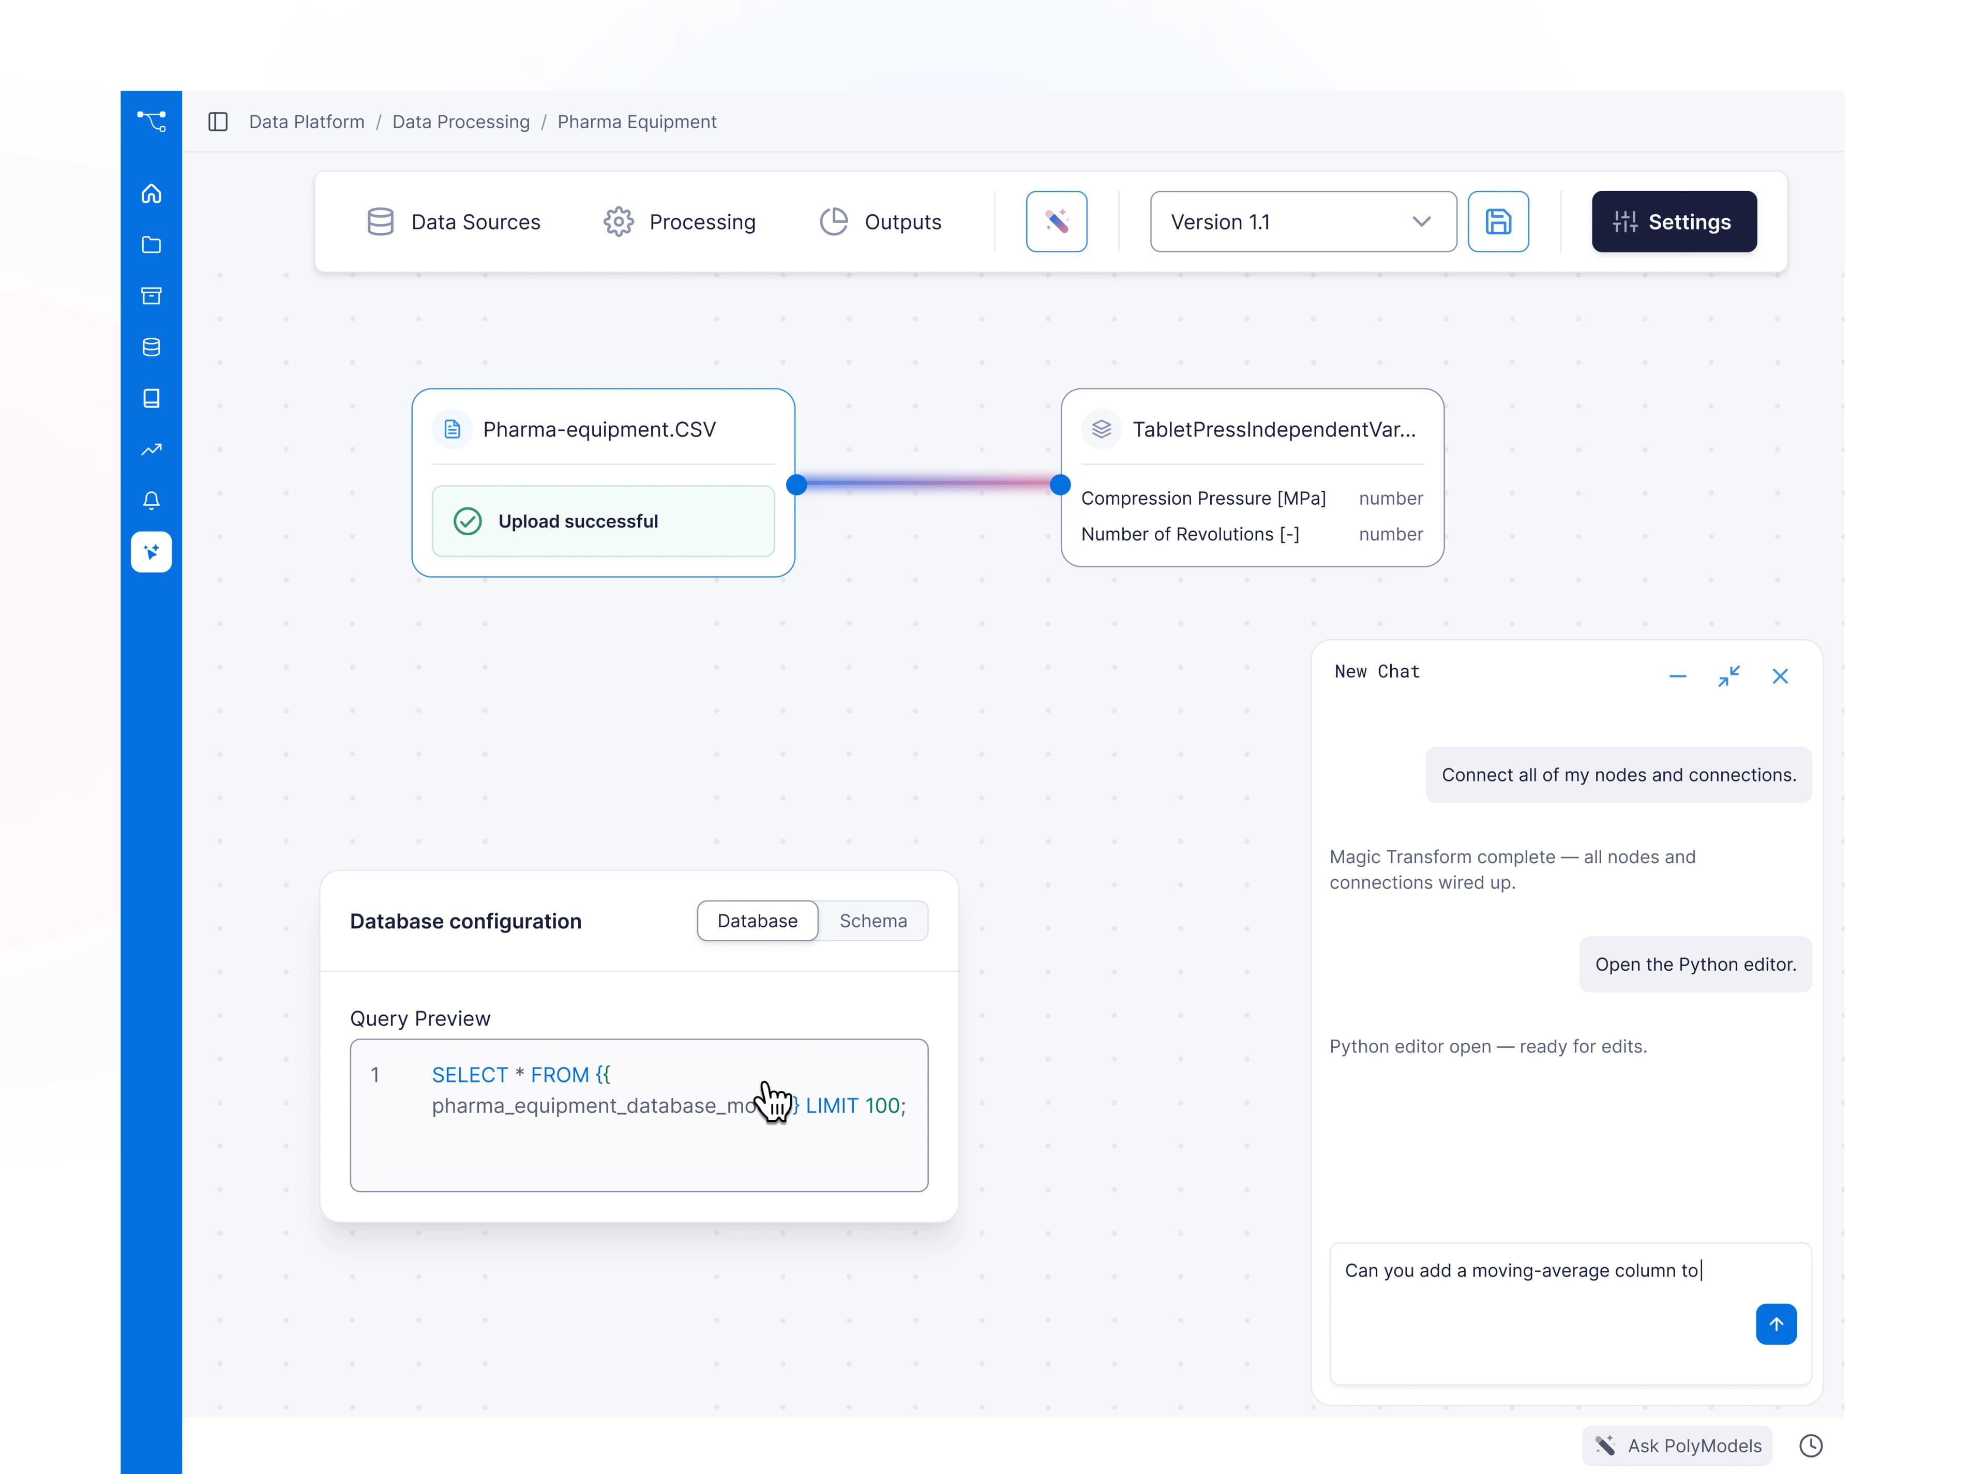1986x1474 pixels.
Task: Click the 'Python editor open' reply
Action: [x=1488, y=1046]
